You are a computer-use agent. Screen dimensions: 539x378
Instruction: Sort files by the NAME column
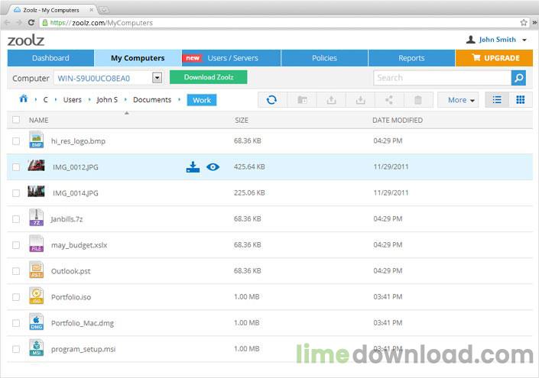coord(38,120)
